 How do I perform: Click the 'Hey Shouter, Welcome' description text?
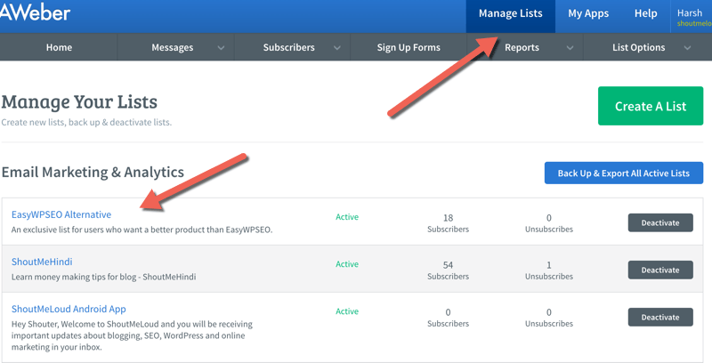tap(132, 335)
